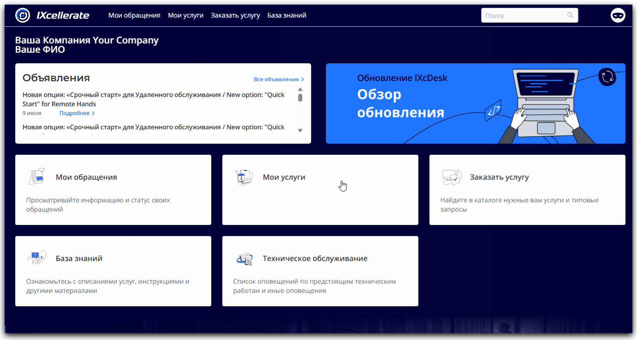Click the 9 июля date text

(x=32, y=113)
